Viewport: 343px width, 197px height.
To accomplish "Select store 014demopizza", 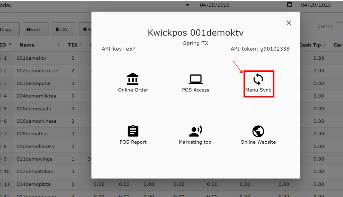I will [x=33, y=184].
